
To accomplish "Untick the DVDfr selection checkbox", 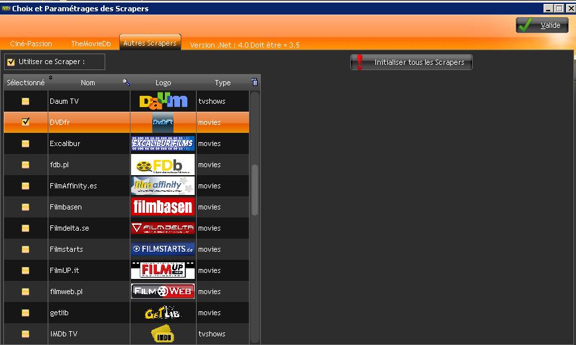I will pos(25,122).
